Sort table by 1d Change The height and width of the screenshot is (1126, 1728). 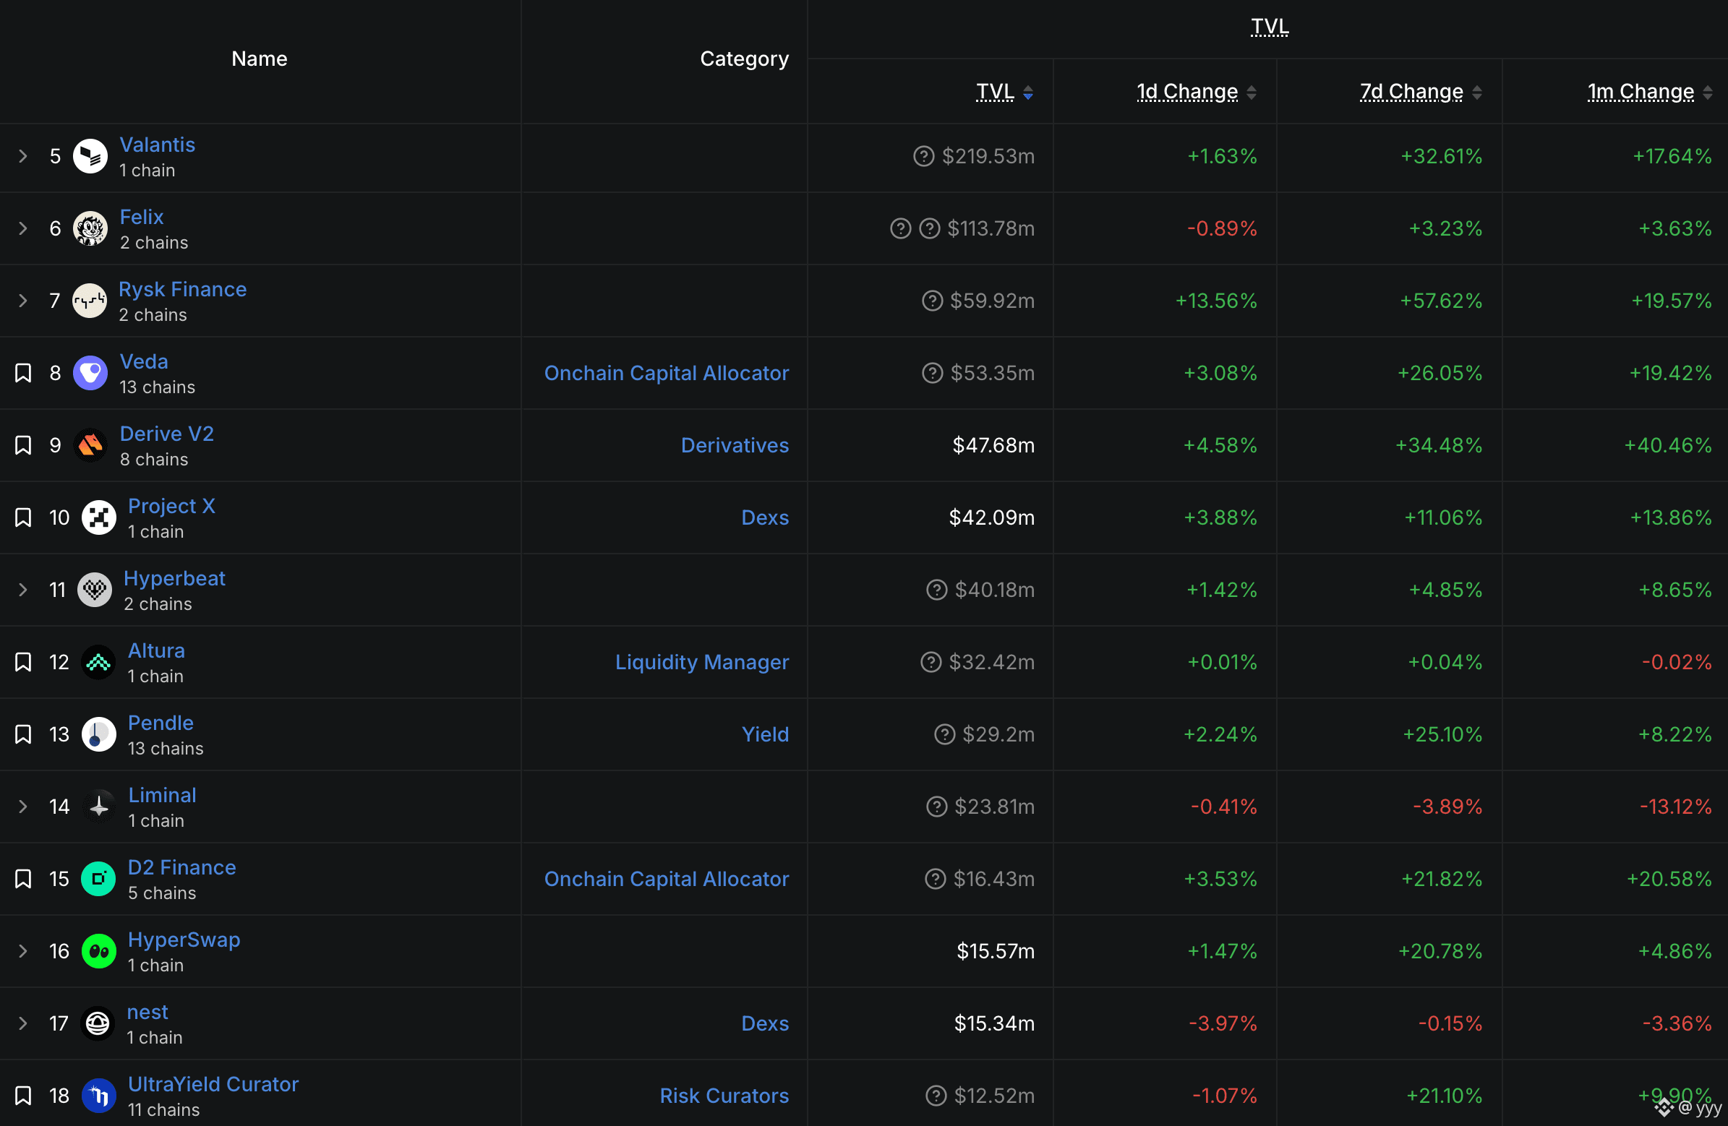1197,93
